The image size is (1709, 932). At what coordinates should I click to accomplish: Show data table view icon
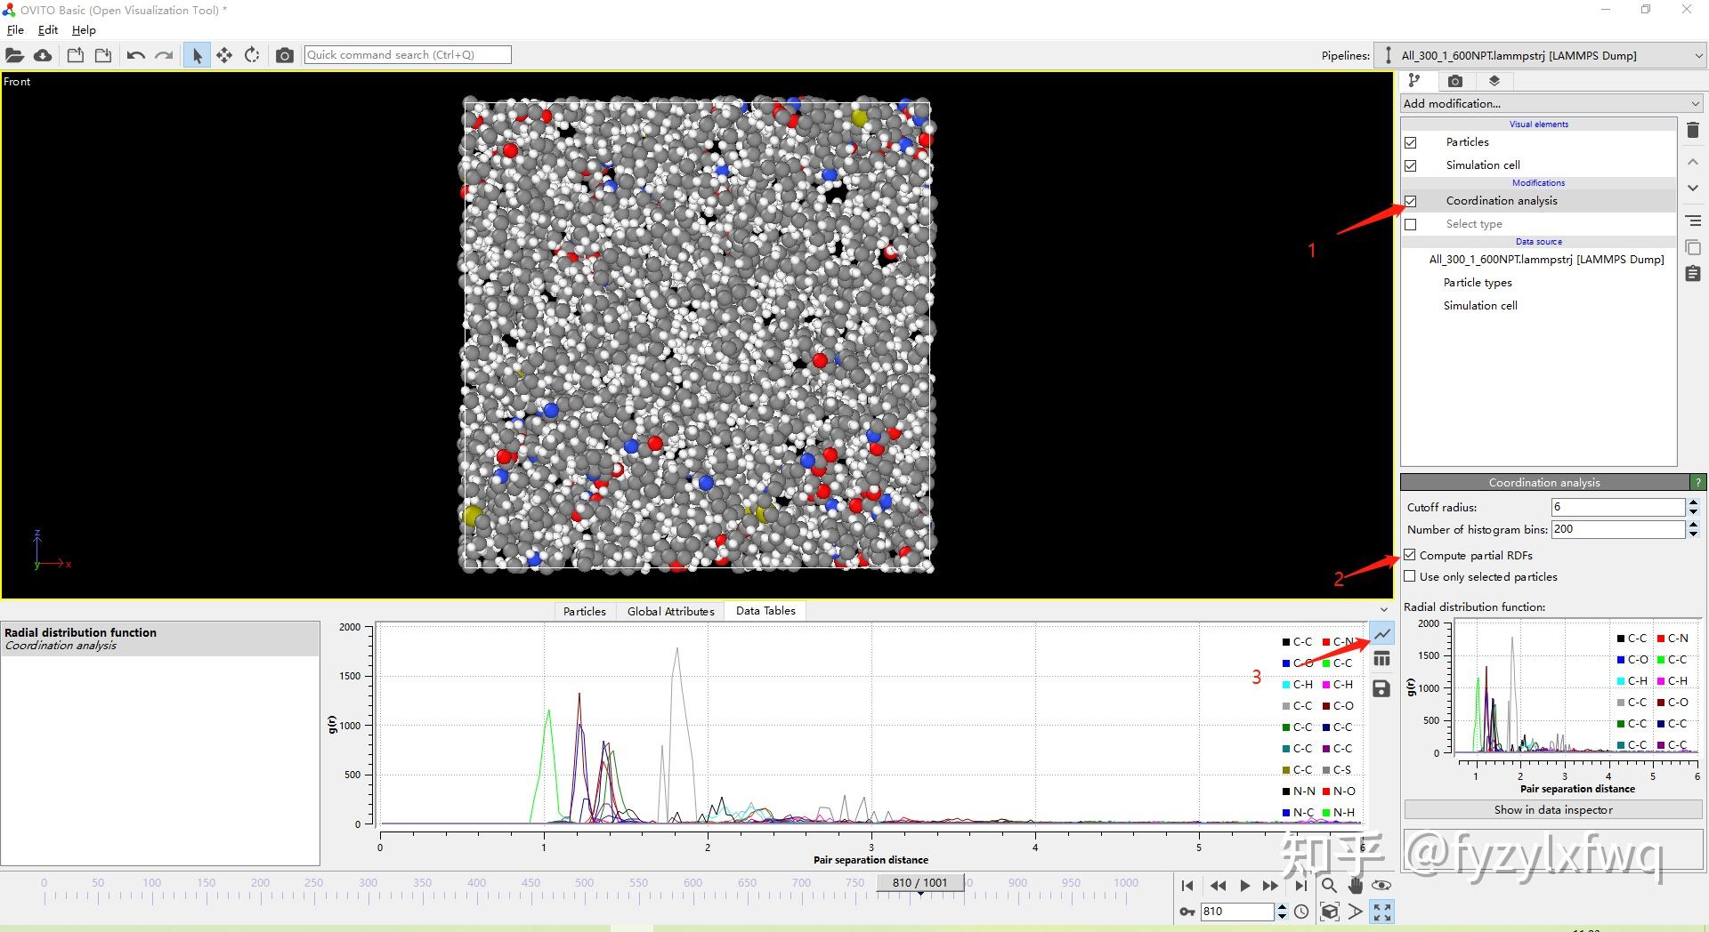point(1381,659)
